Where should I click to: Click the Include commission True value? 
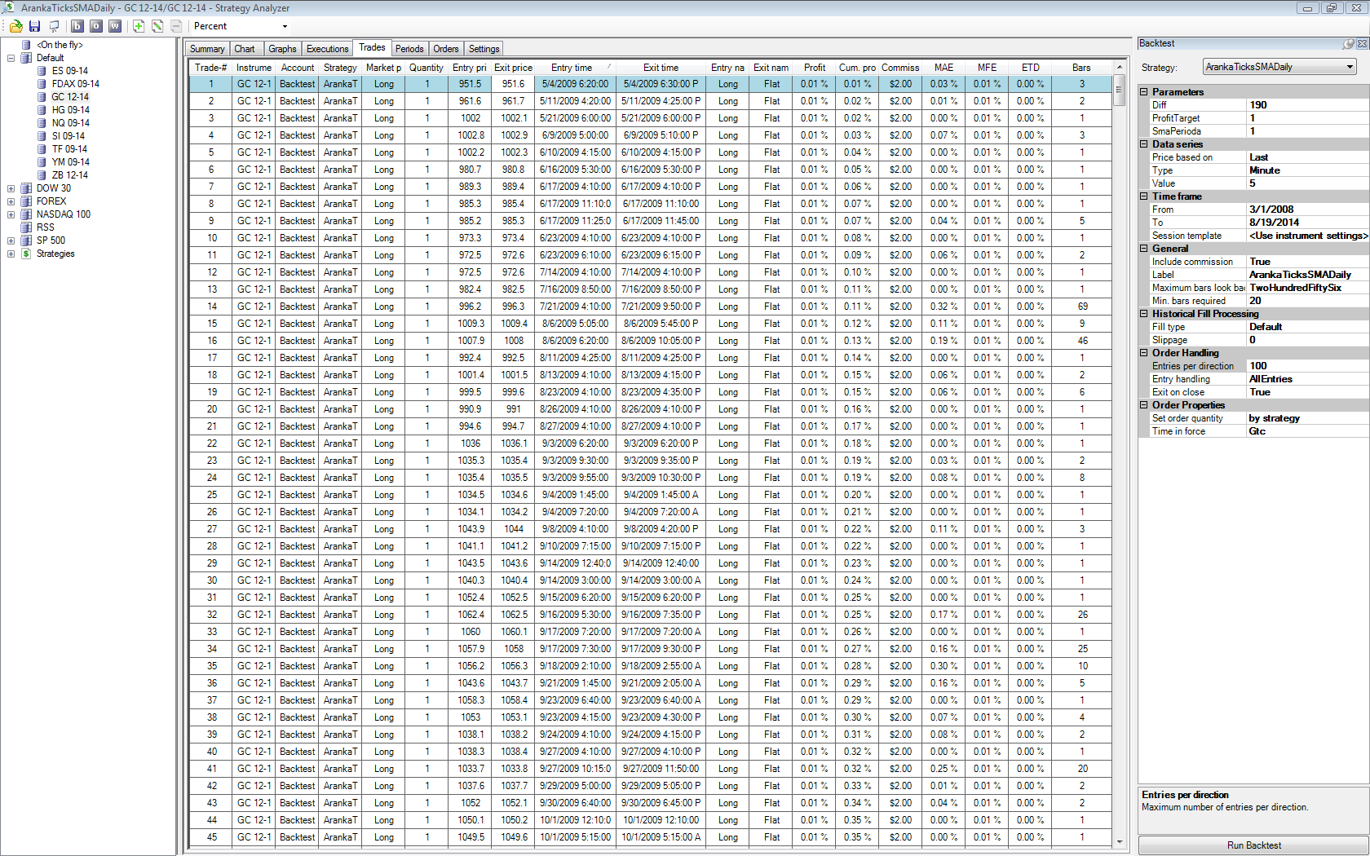pos(1307,262)
